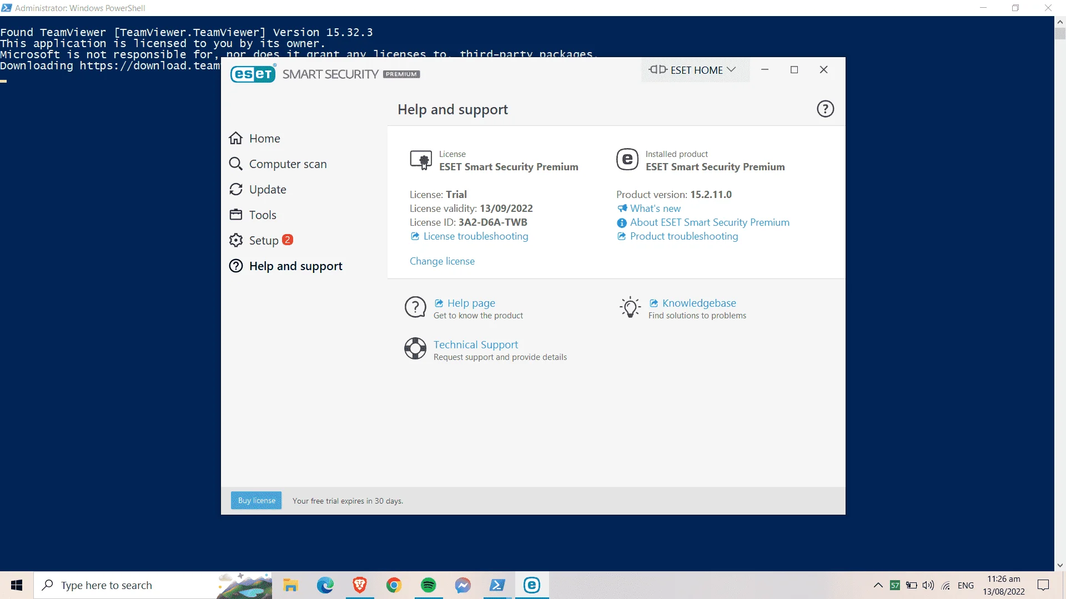The width and height of the screenshot is (1066, 599).
Task: Click the Buy license button
Action: coord(257,500)
